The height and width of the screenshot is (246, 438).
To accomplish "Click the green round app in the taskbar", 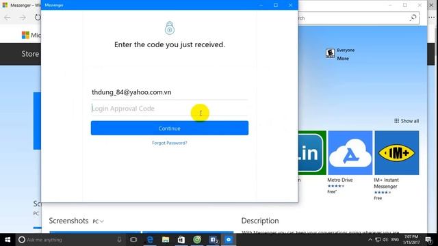I will [x=197, y=240].
